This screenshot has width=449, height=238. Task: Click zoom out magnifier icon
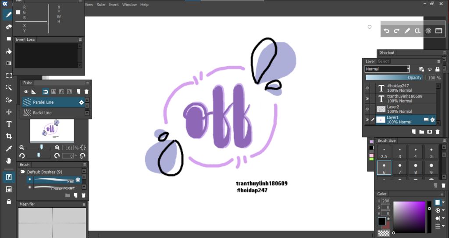coord(22,148)
